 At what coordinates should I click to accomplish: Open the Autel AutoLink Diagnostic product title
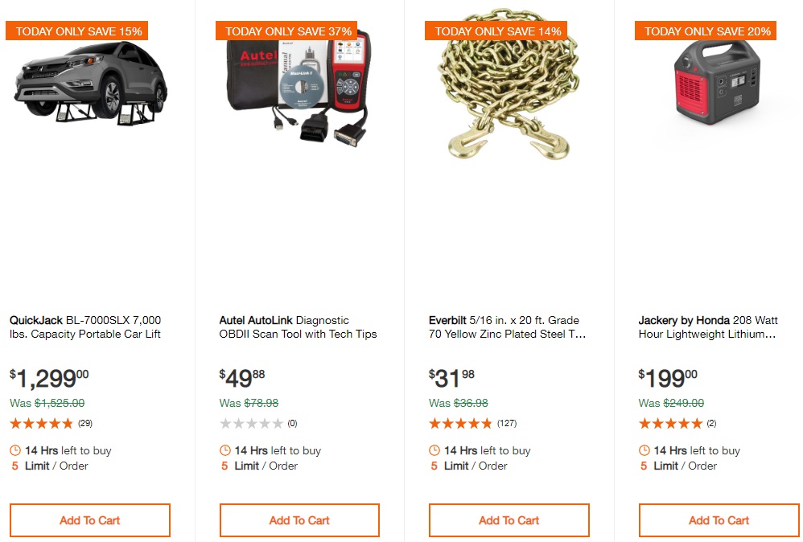tap(298, 327)
